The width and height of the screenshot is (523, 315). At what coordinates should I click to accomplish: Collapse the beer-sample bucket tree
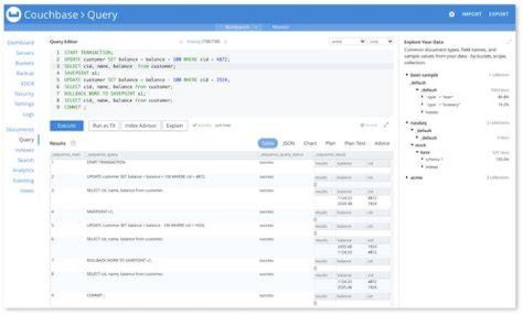point(407,75)
